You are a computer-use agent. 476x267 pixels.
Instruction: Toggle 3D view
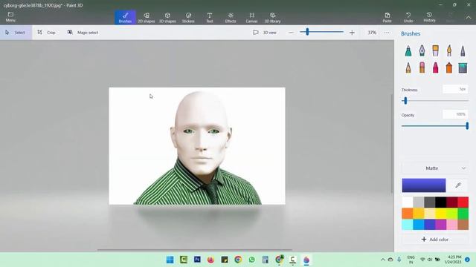pos(265,33)
